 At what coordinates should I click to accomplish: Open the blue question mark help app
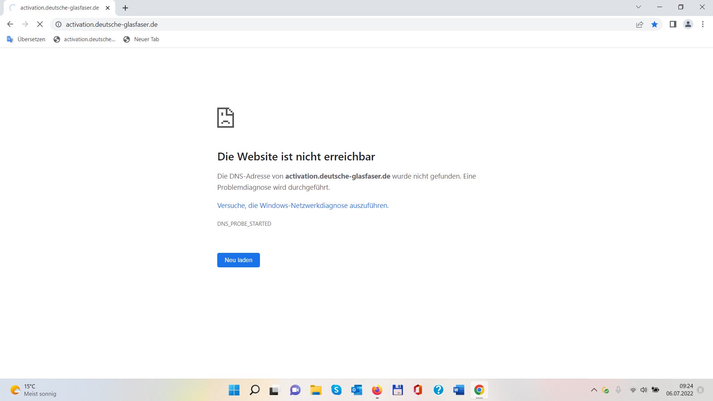coord(438,390)
